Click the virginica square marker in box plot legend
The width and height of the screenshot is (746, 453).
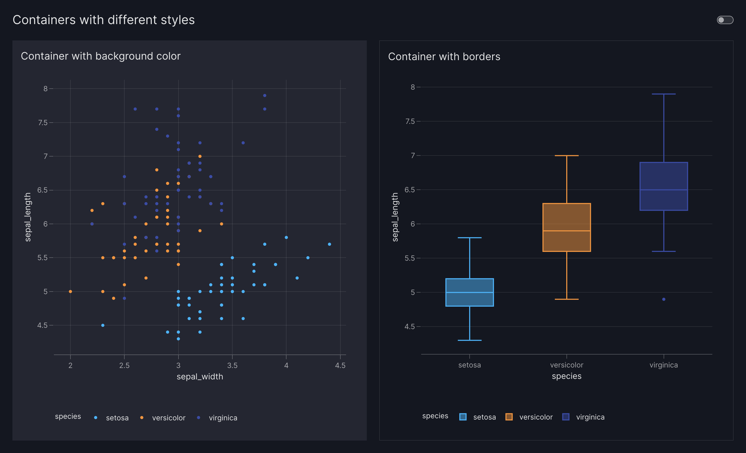(x=565, y=417)
